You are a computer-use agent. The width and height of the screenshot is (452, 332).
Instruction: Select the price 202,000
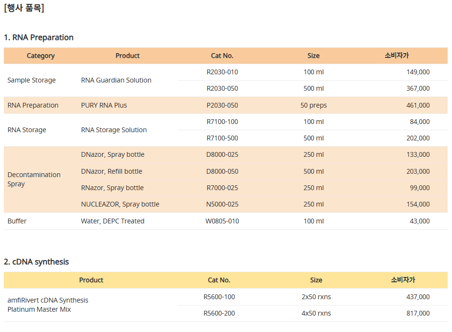(418, 138)
